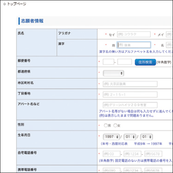
Task: Open the 都道府県 dropdown
Action: (113, 73)
